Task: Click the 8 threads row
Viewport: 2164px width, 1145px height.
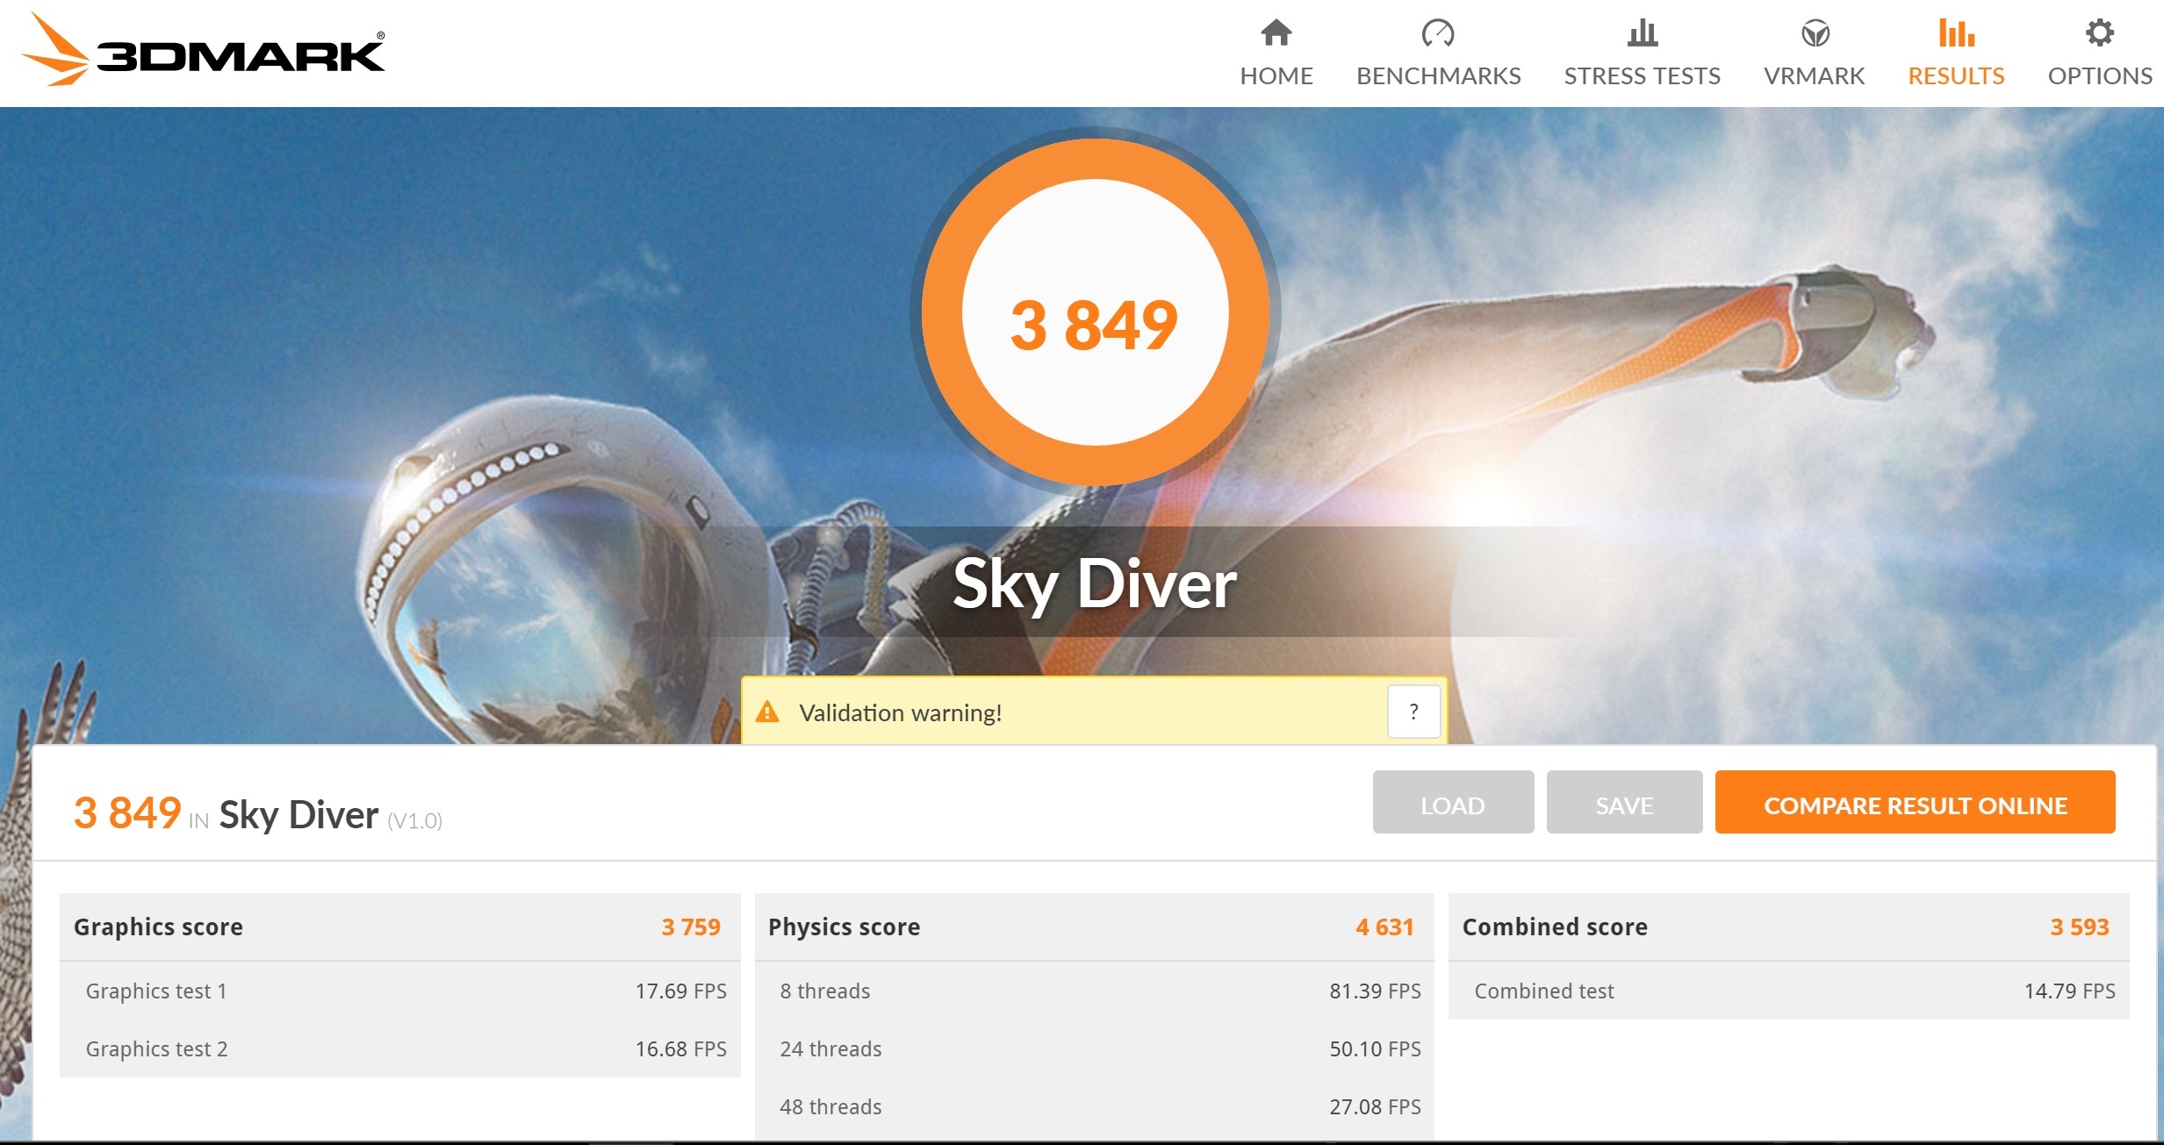Action: (1095, 991)
